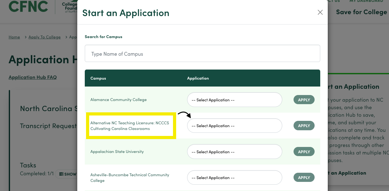
Task: Click the Type Name of Campus search field
Action: click(x=202, y=53)
